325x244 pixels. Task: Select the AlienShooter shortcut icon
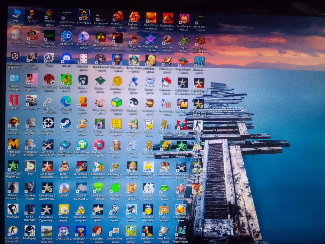[67, 15]
